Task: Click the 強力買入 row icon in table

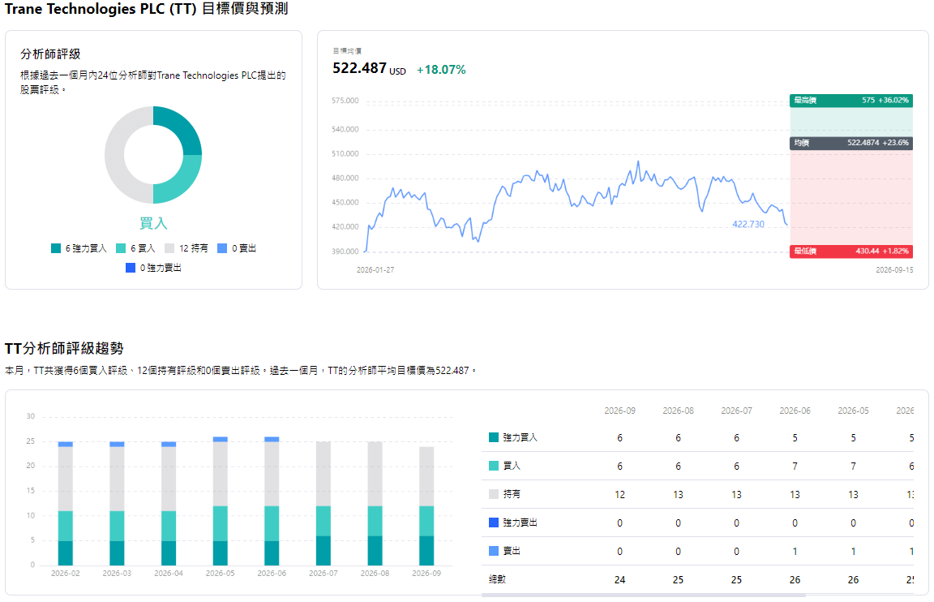Action: click(x=493, y=437)
